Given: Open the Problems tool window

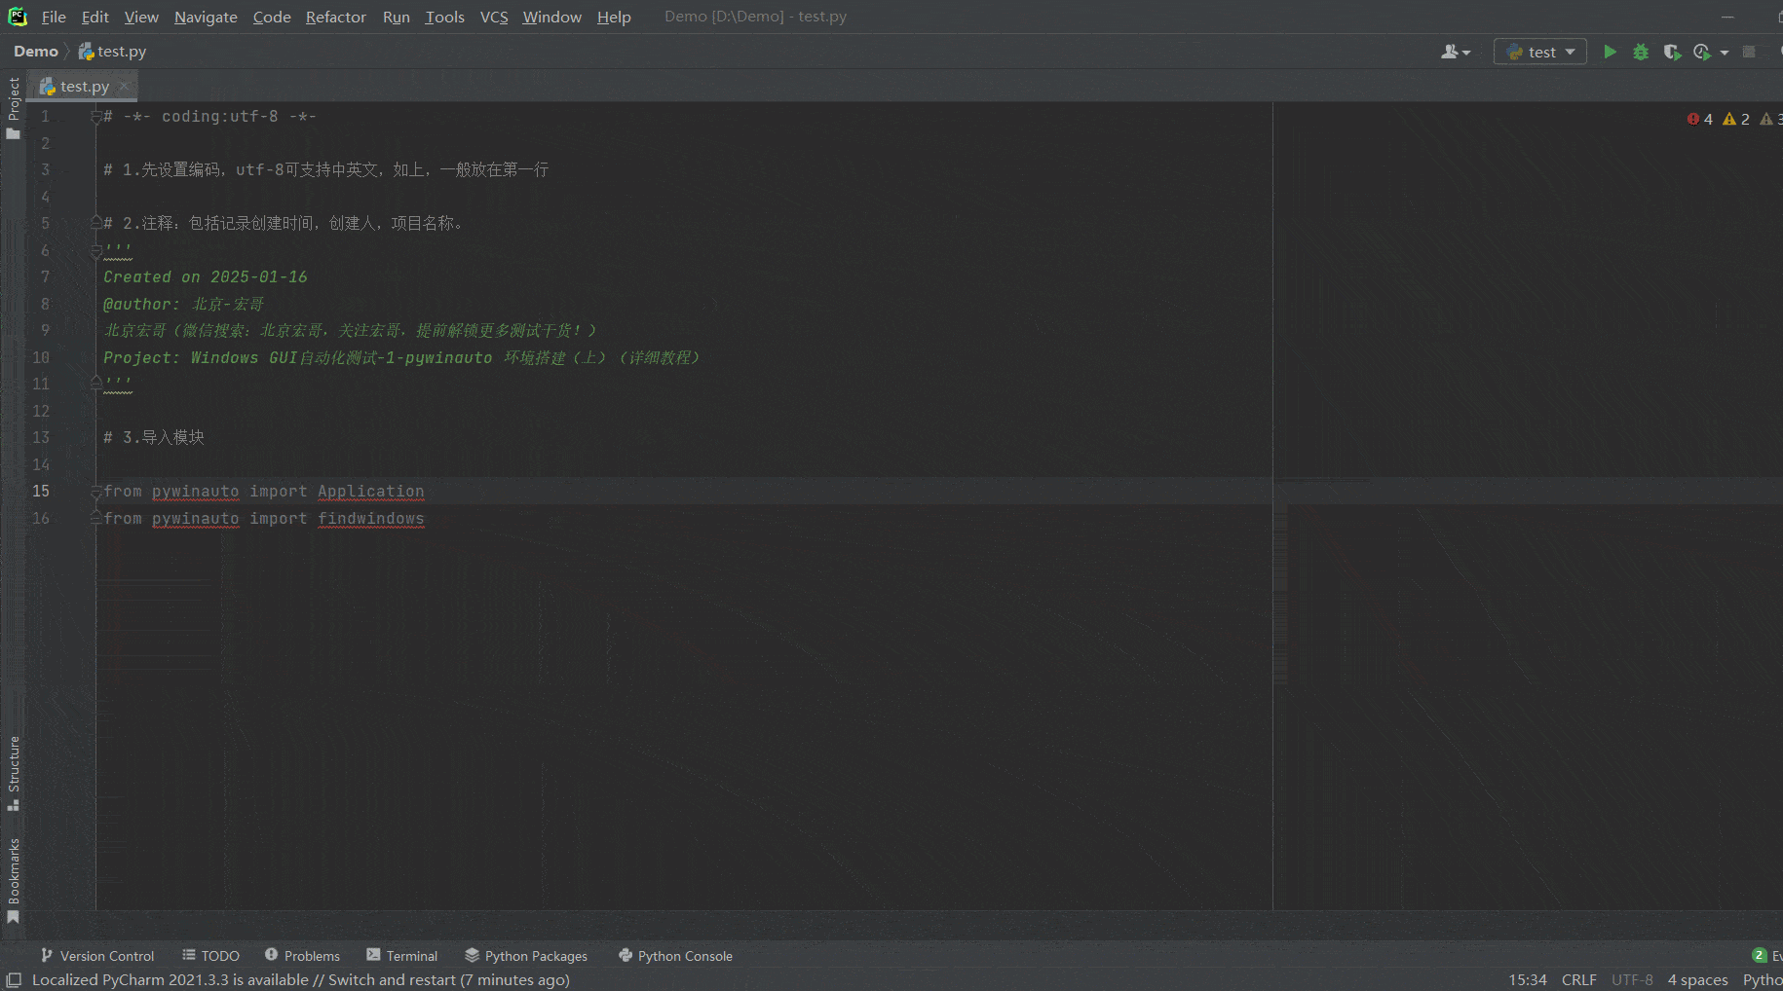Looking at the screenshot, I should 302,956.
